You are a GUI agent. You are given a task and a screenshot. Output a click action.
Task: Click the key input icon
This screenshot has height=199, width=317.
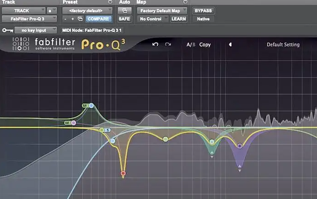coord(8,31)
